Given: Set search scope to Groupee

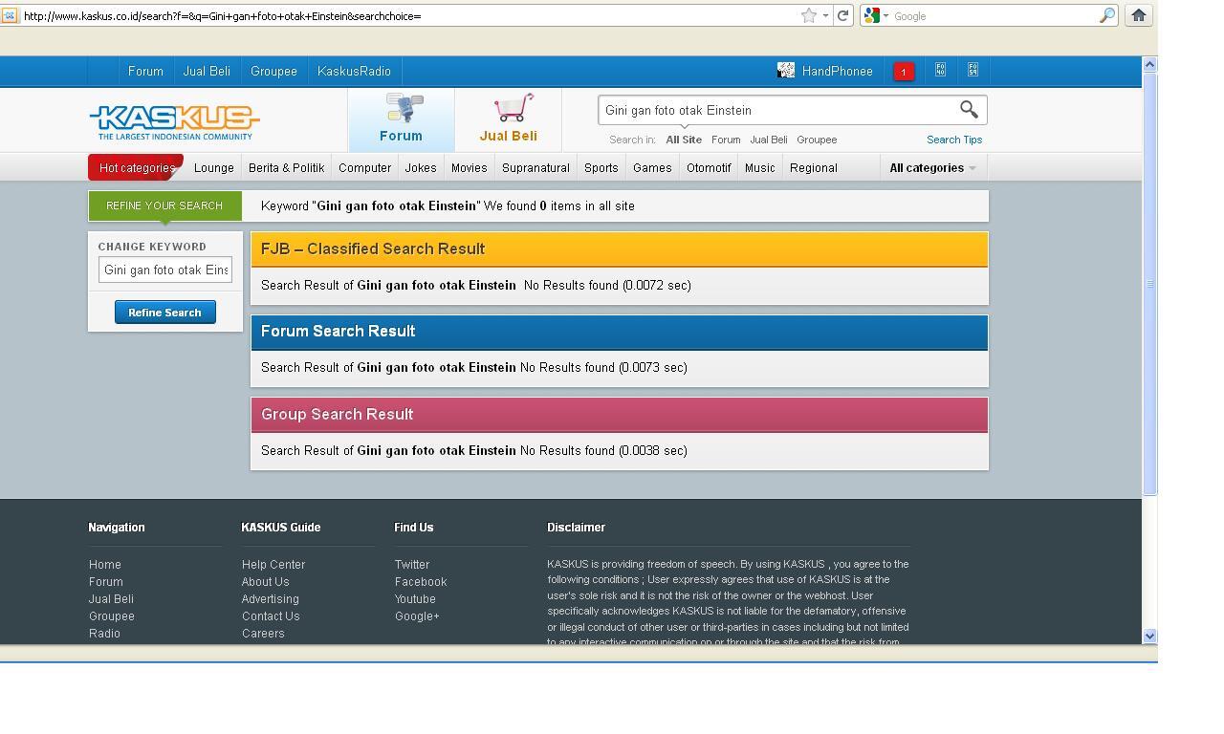Looking at the screenshot, I should 817,140.
